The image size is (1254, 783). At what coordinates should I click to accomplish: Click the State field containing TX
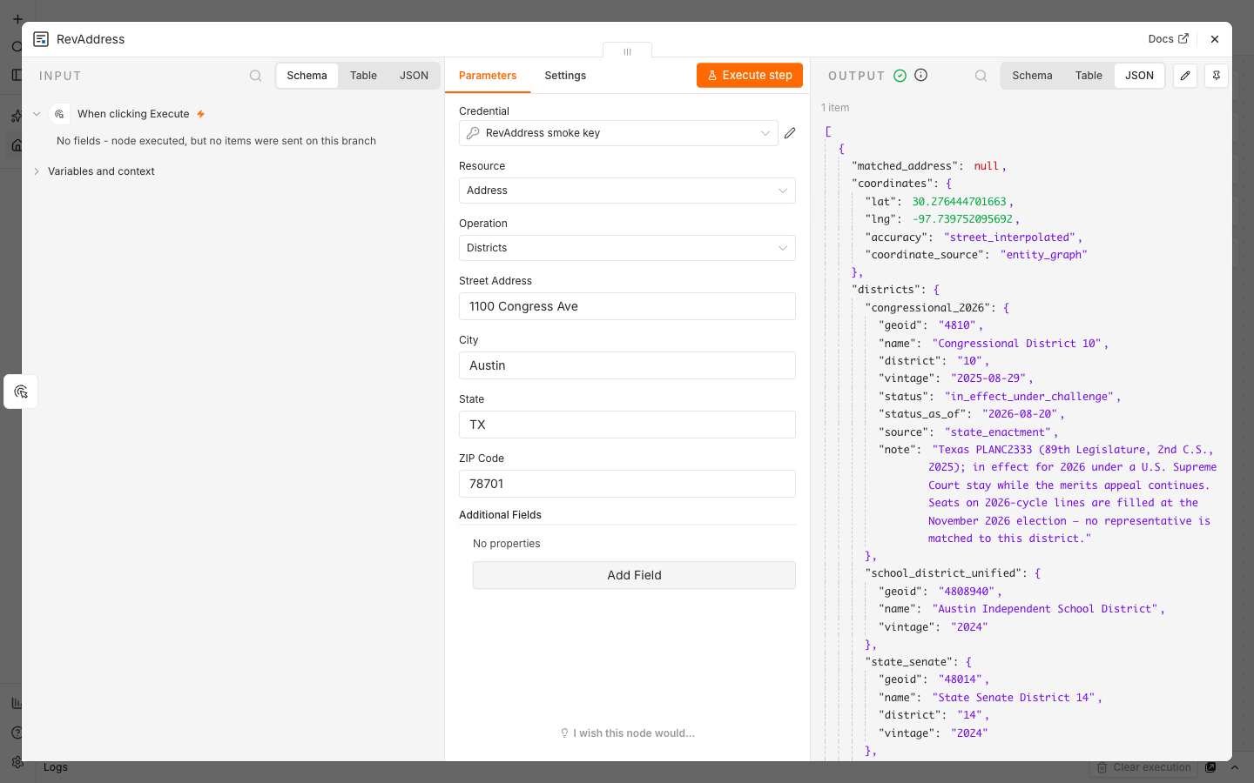coord(627,425)
